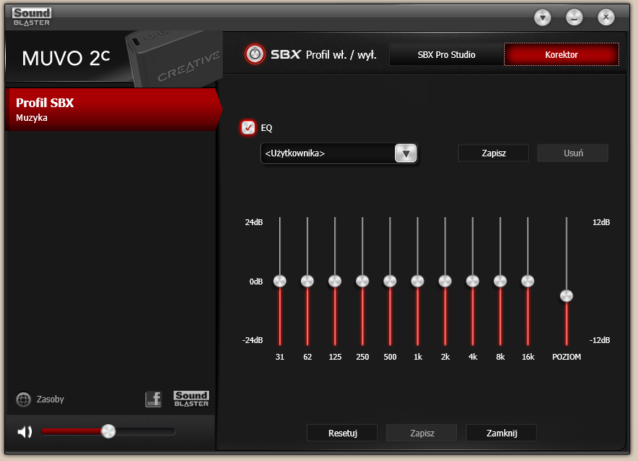Screen dimensions: 638x461
Task: Click the 0dB scale label
Action: (256, 282)
